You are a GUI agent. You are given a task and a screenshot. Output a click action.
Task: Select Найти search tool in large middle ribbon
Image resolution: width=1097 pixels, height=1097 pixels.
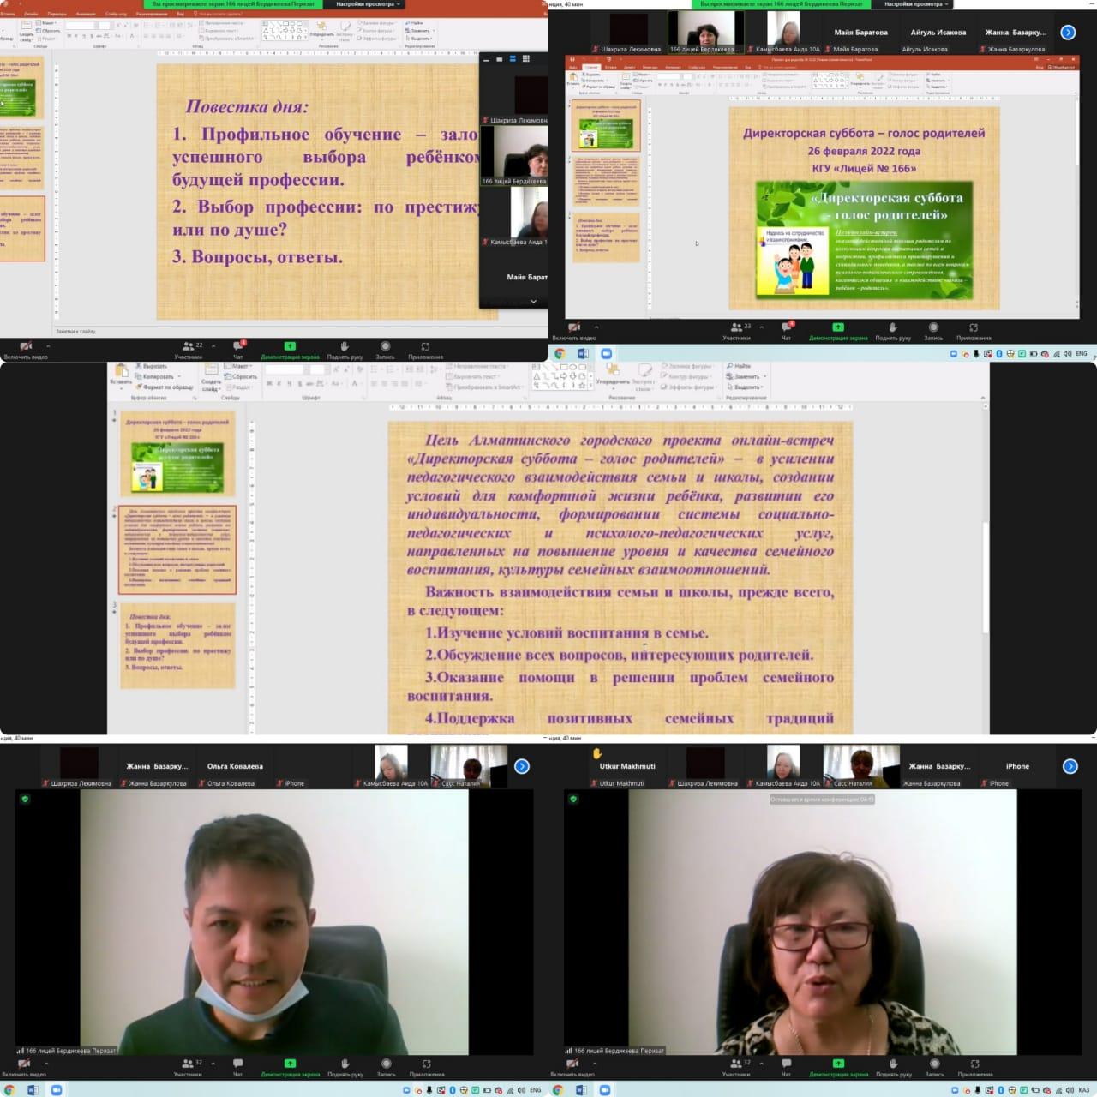(739, 366)
